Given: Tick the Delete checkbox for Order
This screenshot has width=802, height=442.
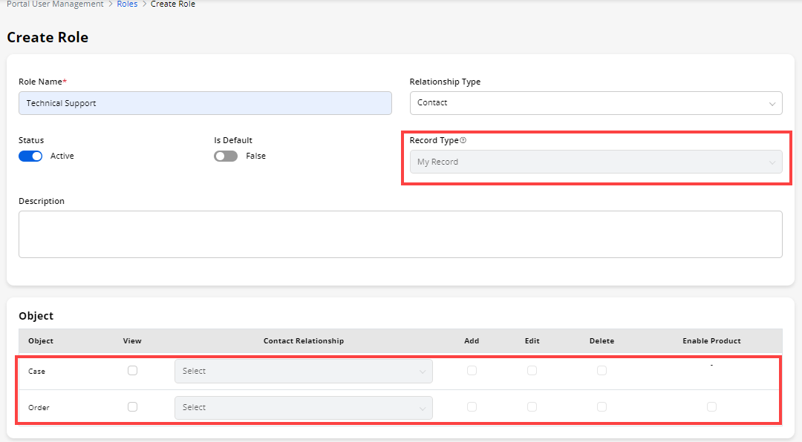Looking at the screenshot, I should coord(601,406).
